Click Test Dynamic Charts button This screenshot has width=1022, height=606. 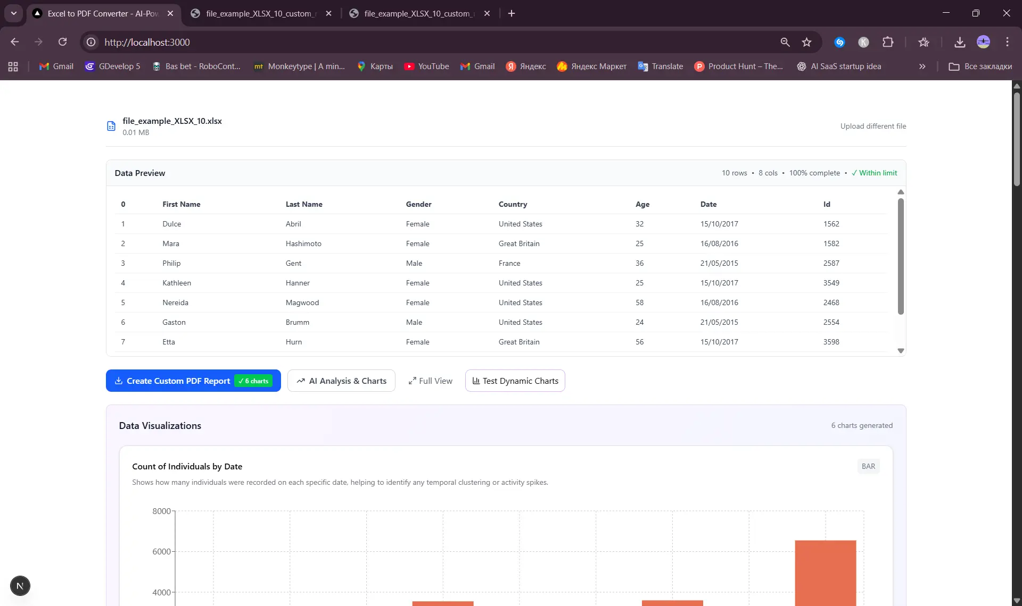point(515,381)
